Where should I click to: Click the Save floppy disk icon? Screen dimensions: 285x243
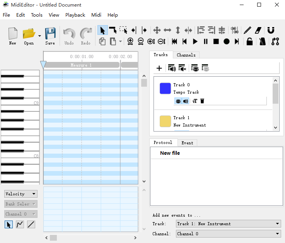tap(50, 34)
